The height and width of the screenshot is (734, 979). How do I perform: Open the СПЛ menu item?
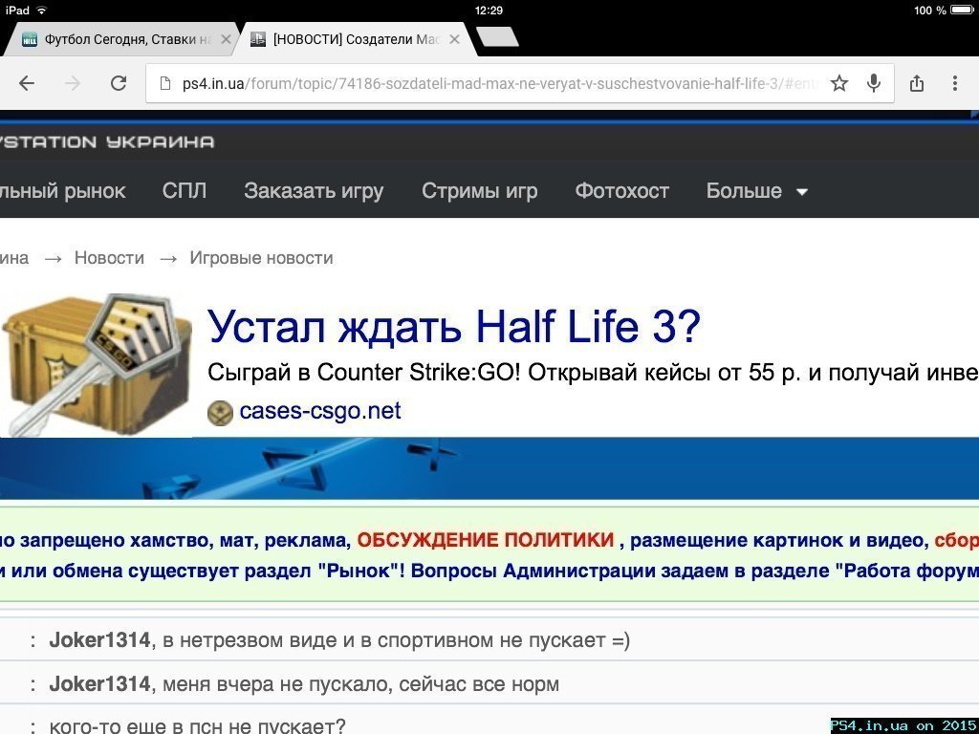pos(185,190)
